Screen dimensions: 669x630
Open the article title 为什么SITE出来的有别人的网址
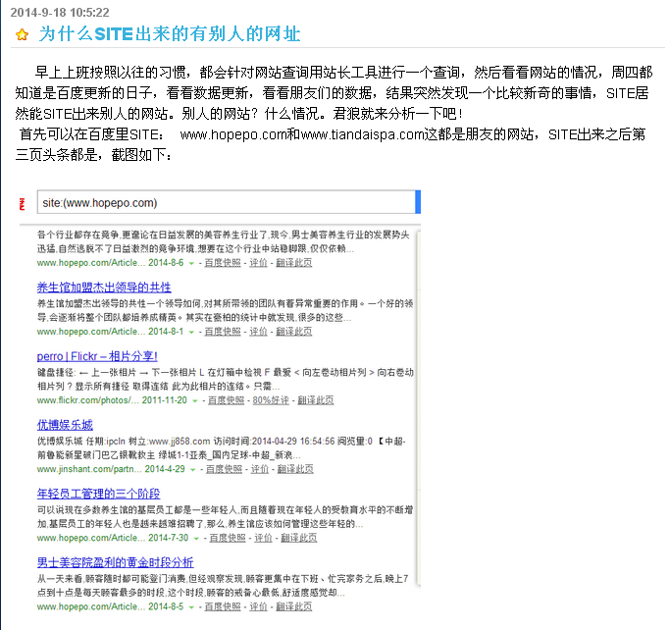170,33
